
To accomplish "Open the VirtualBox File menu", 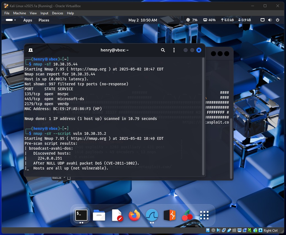I will [7, 13].
